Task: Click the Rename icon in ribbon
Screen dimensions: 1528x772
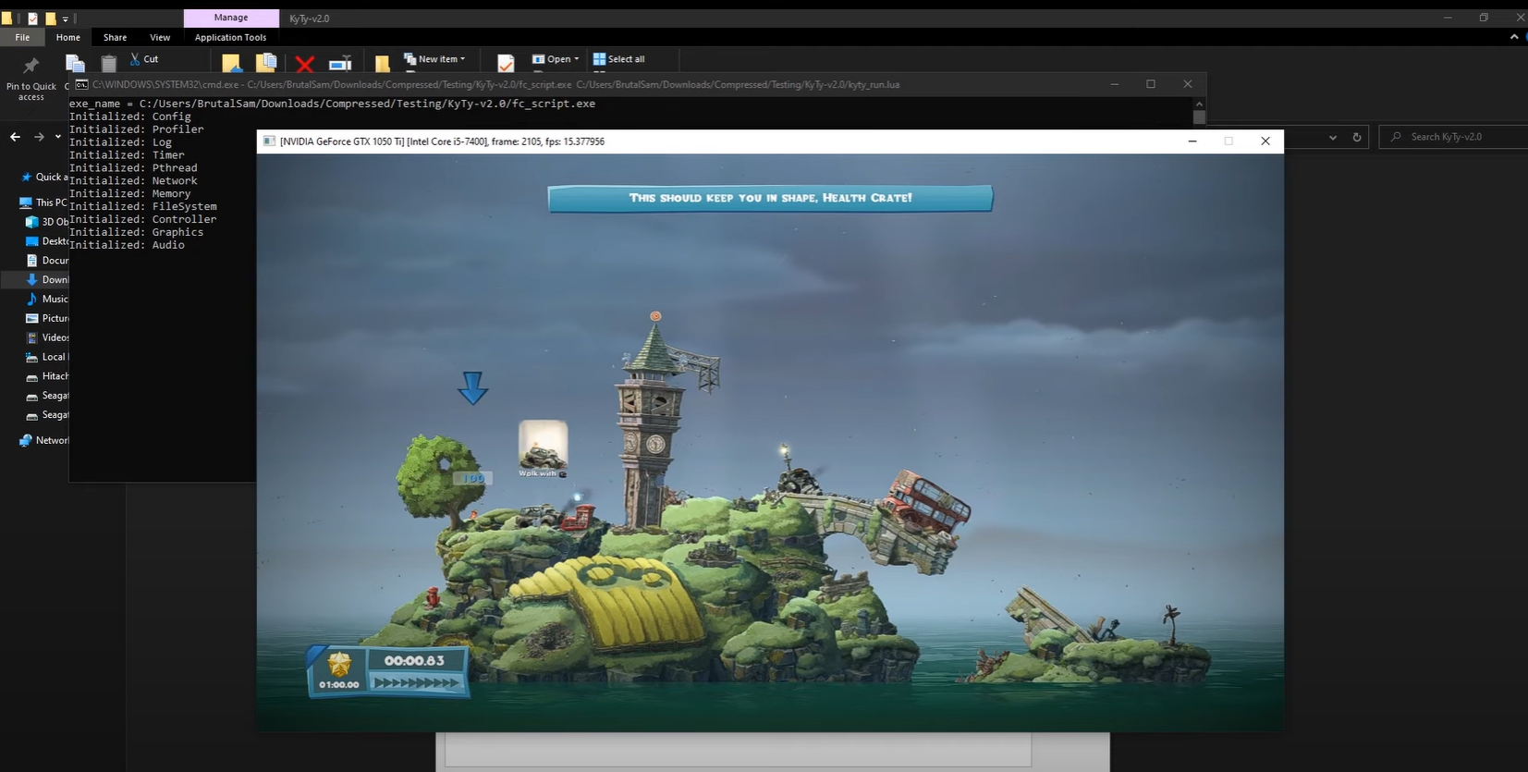Action: click(x=340, y=63)
